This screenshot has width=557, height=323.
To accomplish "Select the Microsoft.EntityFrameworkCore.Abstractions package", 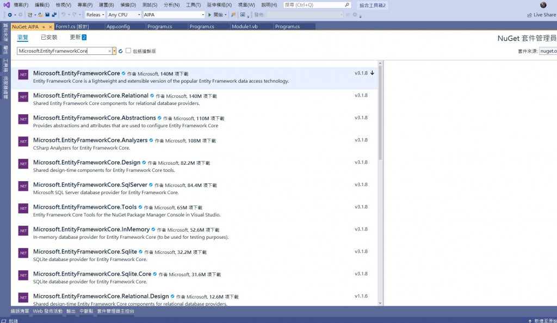I will [x=195, y=121].
